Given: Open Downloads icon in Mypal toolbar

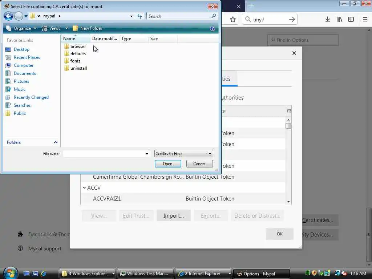Looking at the screenshot, I should point(328,20).
